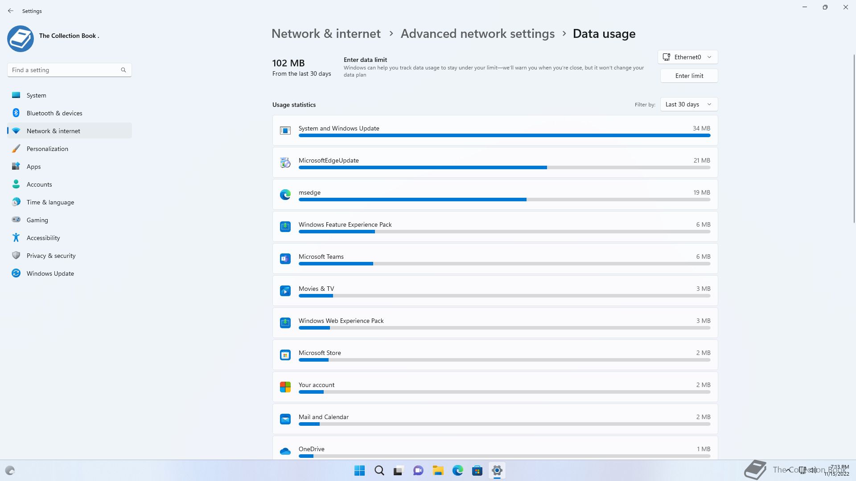
Task: Click the search magnifier in Find a setting
Action: [x=123, y=70]
